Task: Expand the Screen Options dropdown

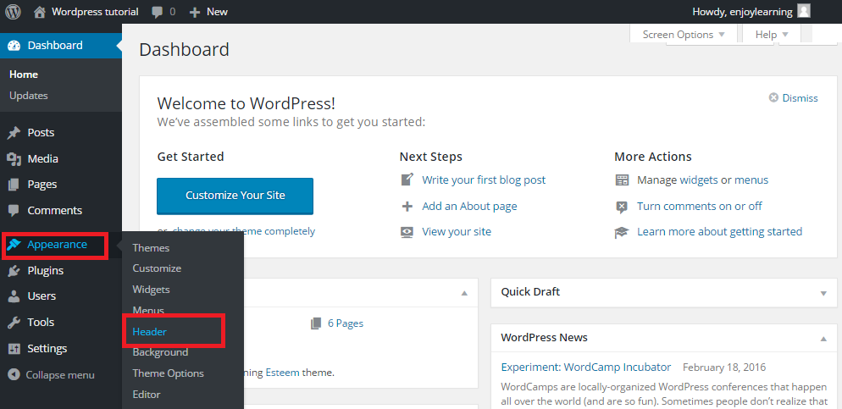Action: pyautogui.click(x=684, y=35)
